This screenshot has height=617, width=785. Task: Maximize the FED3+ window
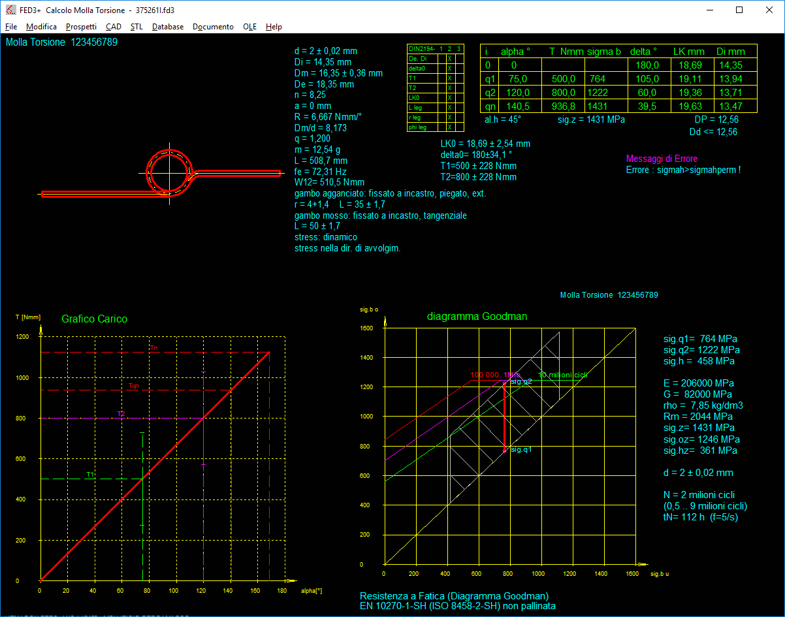click(739, 10)
